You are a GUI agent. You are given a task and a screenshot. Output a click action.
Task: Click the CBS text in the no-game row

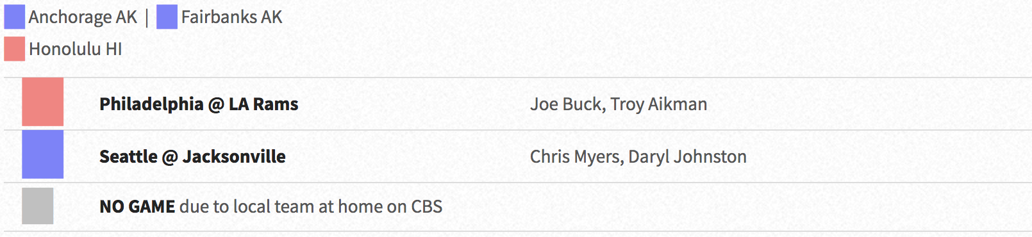pyautogui.click(x=427, y=206)
